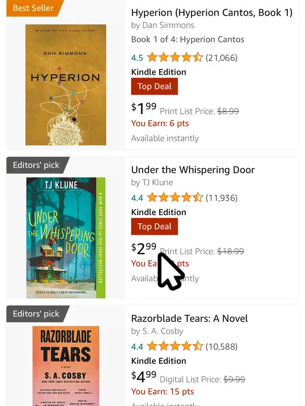Click the $4.99 Razorblade Tears price
Screen dimensions: 305x406
coord(144,376)
